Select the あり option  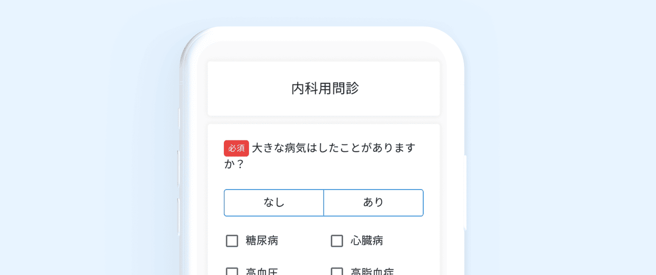374,202
